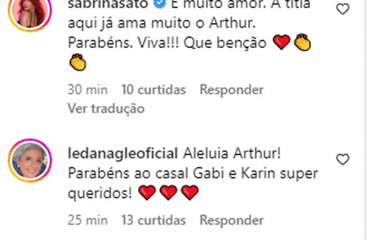Reply to sabrinasato's comment via Responder
The image size is (385, 240).
pos(232,90)
